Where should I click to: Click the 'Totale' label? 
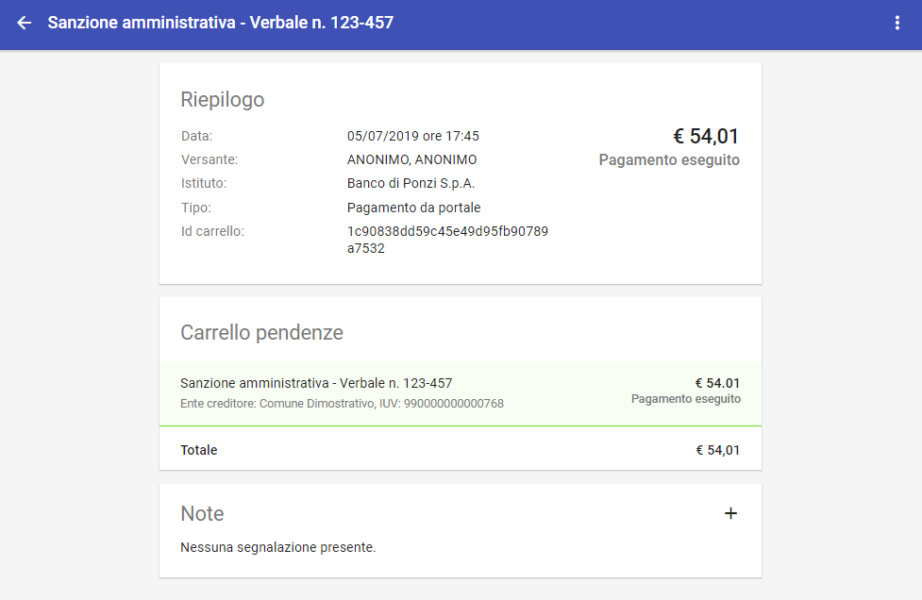pyautogui.click(x=199, y=450)
